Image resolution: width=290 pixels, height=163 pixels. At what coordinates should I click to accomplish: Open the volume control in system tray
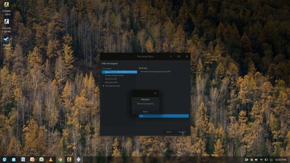(x=256, y=160)
